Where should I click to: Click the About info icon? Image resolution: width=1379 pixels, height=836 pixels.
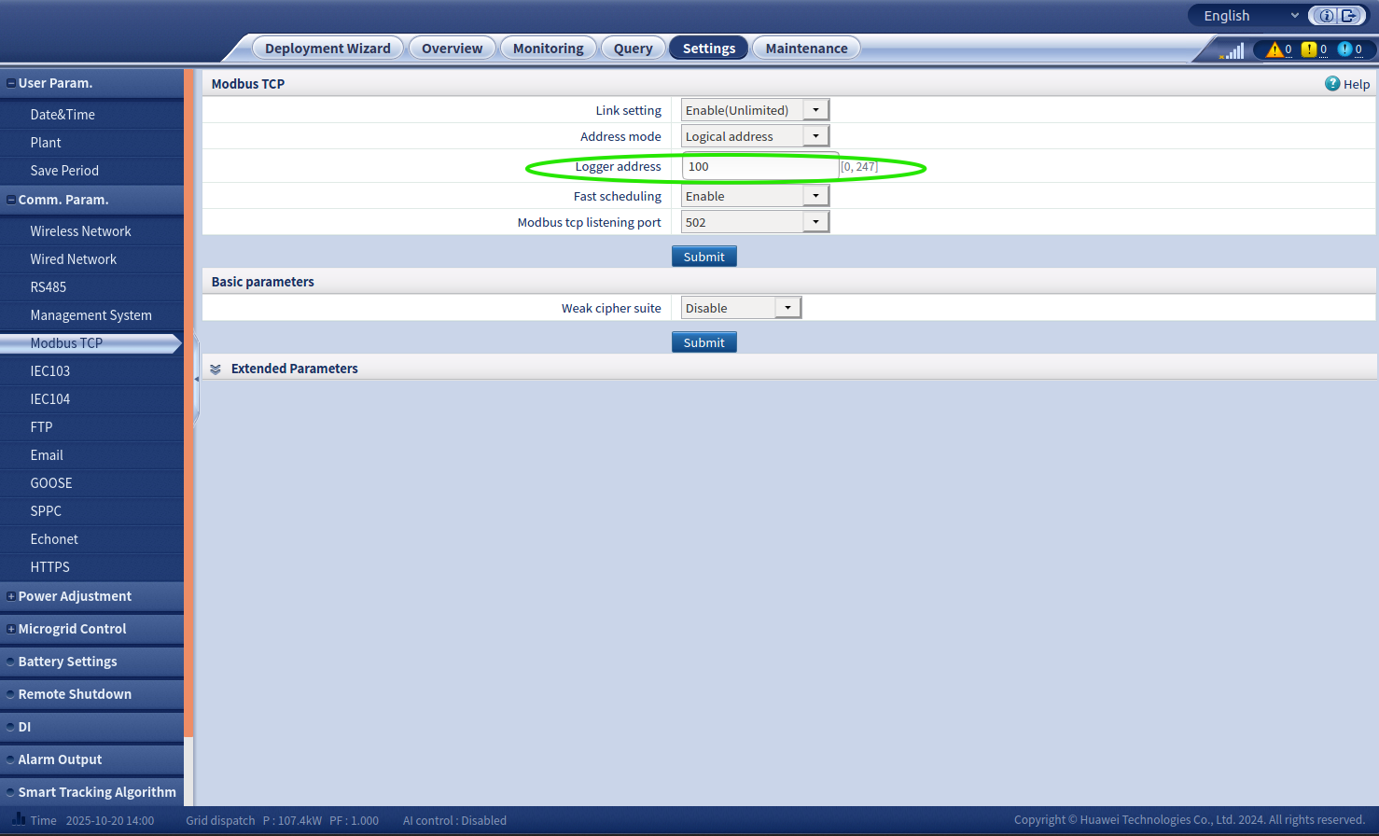pyautogui.click(x=1326, y=16)
